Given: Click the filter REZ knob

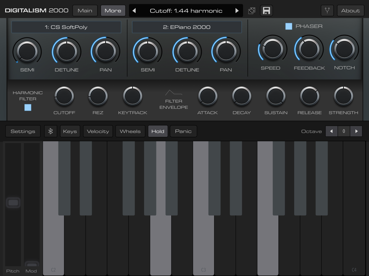Looking at the screenshot, I should pos(98,96).
